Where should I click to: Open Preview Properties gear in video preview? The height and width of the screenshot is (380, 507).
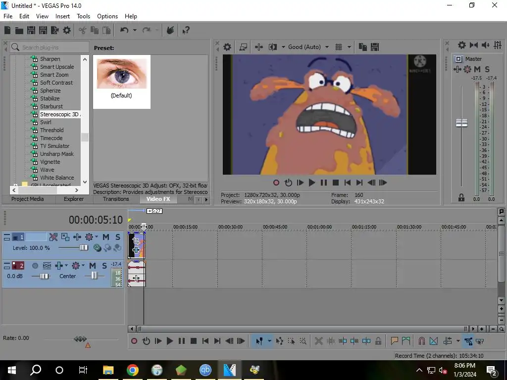pyautogui.click(x=227, y=47)
